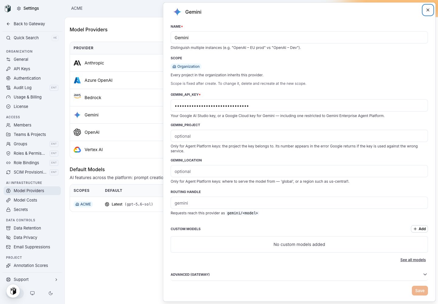The width and height of the screenshot is (438, 304).
Task: Click the OpenAI logo in the provider list
Action: point(77,132)
